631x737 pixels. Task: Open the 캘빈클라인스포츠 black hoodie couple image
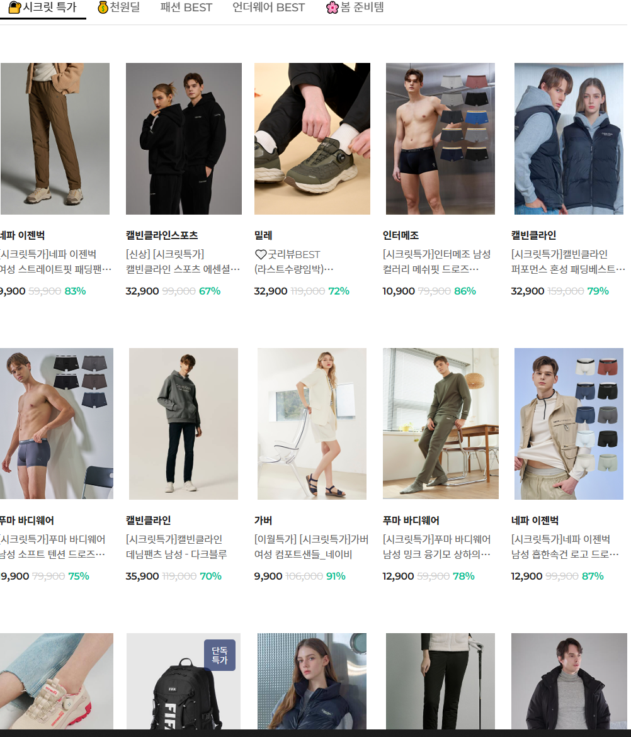point(183,138)
